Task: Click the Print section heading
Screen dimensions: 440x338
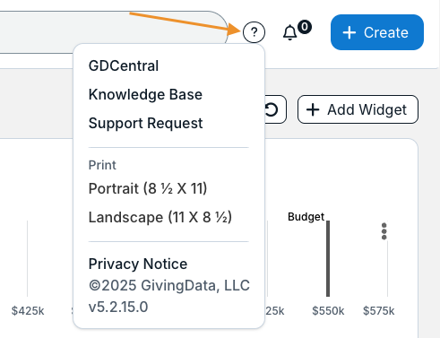Action: pos(102,165)
